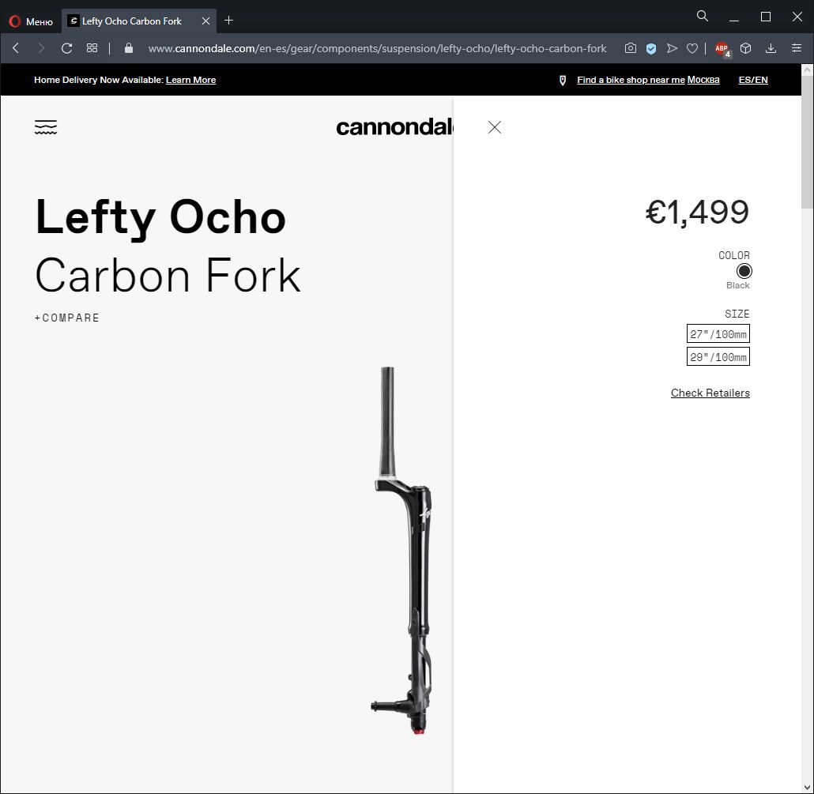Open the extensions cube icon

(746, 48)
